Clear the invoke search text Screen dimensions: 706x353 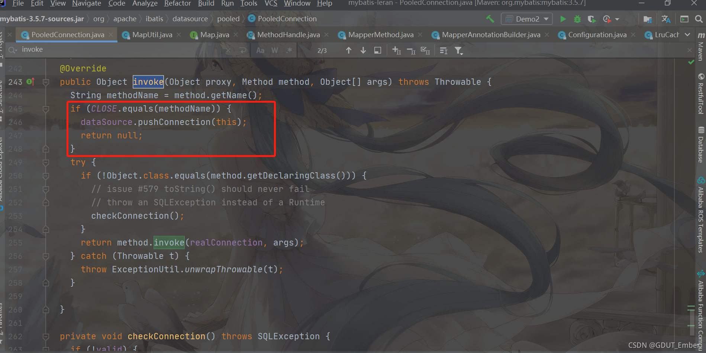[228, 50]
